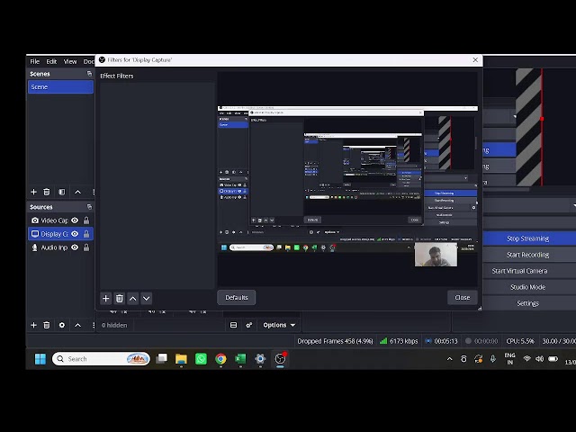Remove the selected source with trash icon
Screen dimensions: 576x432
pyautogui.click(x=47, y=325)
